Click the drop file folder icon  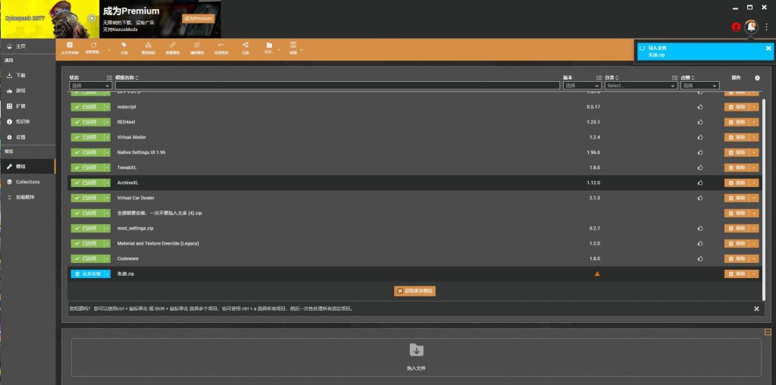416,350
